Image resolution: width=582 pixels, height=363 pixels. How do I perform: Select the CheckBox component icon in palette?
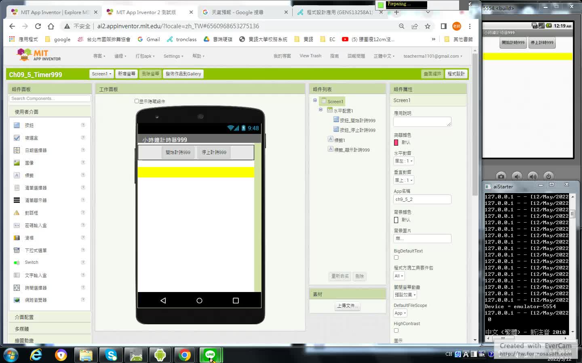tap(17, 138)
